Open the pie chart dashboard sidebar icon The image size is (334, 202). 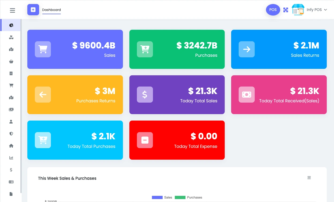pos(11,25)
